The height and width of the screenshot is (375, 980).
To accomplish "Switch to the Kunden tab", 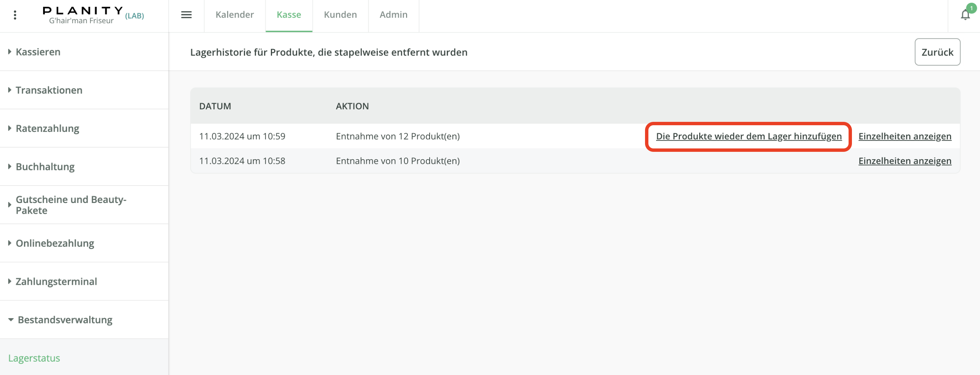I will [340, 15].
